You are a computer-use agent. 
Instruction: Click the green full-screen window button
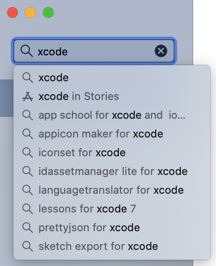48,12
